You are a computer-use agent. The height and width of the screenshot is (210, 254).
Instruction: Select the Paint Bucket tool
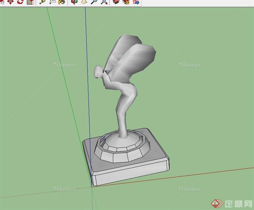[62, 2]
